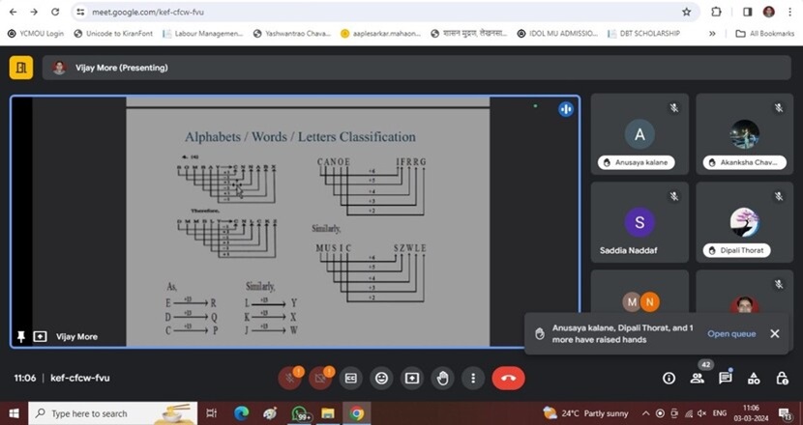This screenshot has height=425, width=803.
Task: Click presentation screen icon beside Vijay More
Action: click(40, 336)
